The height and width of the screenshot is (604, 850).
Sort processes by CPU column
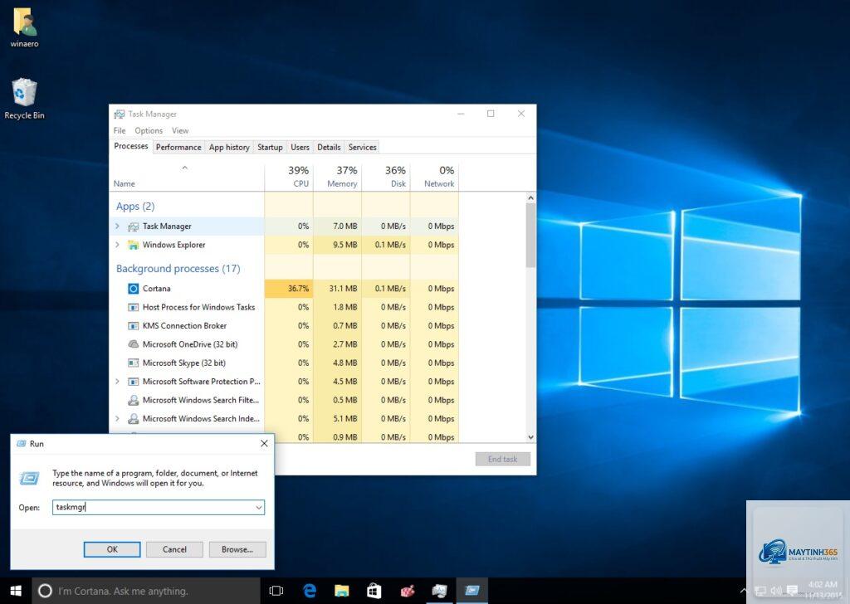(289, 177)
